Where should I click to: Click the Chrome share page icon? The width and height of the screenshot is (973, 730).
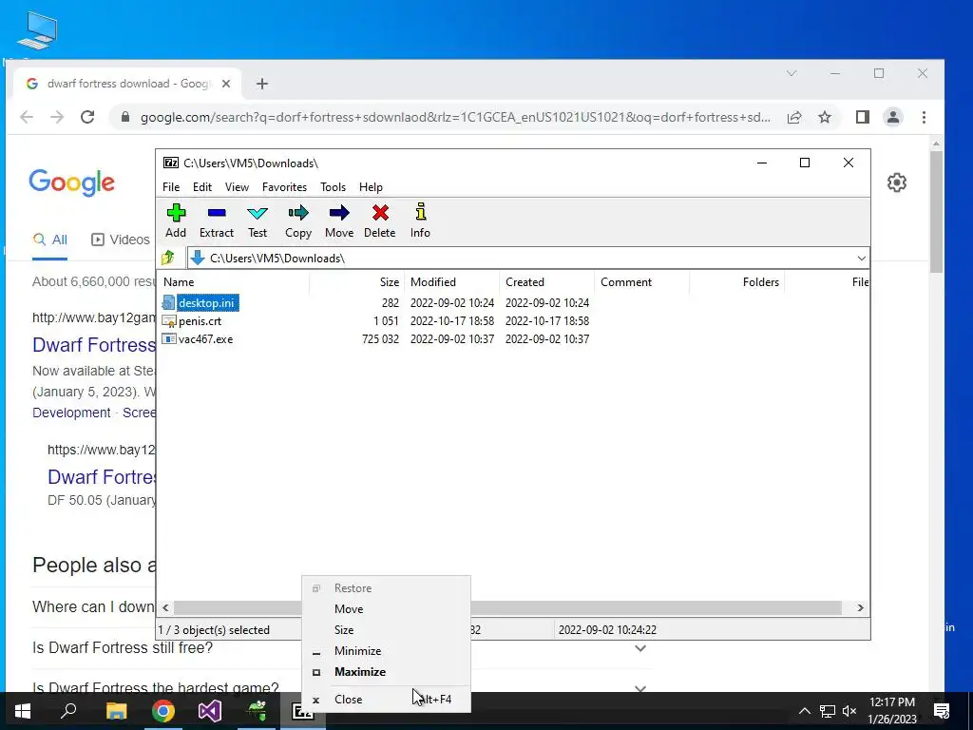coord(794,117)
